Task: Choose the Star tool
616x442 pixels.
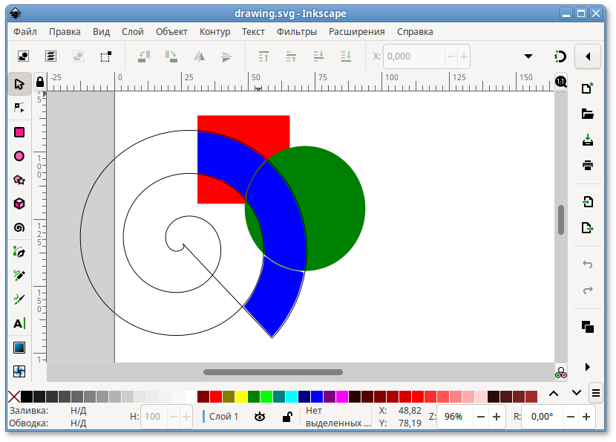Action: 19,180
